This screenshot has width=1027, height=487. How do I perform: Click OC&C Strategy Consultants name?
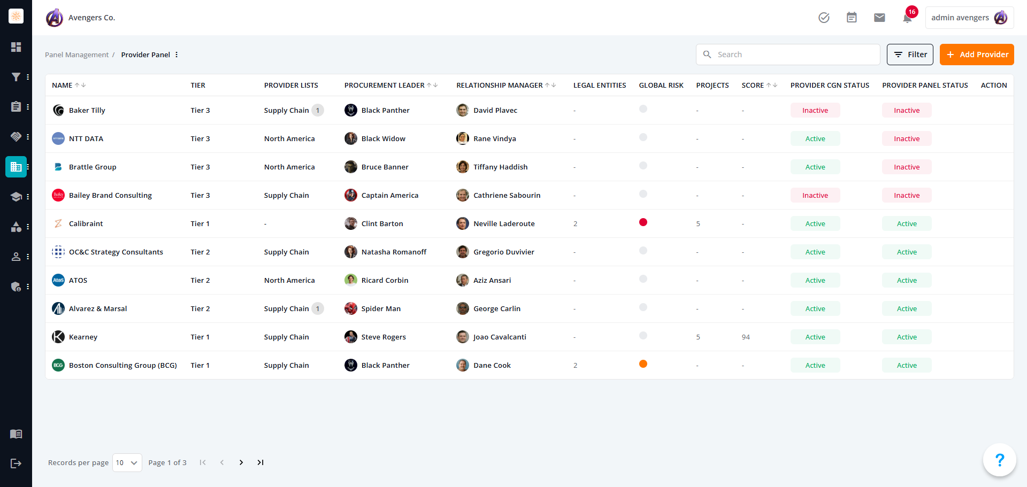(x=116, y=252)
